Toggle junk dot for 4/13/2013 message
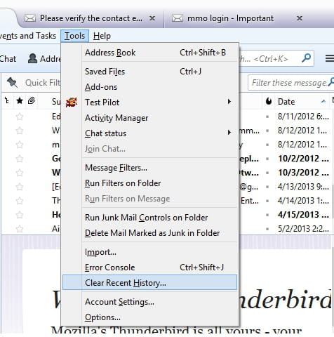This screenshot has width=334, height=337. (267, 187)
